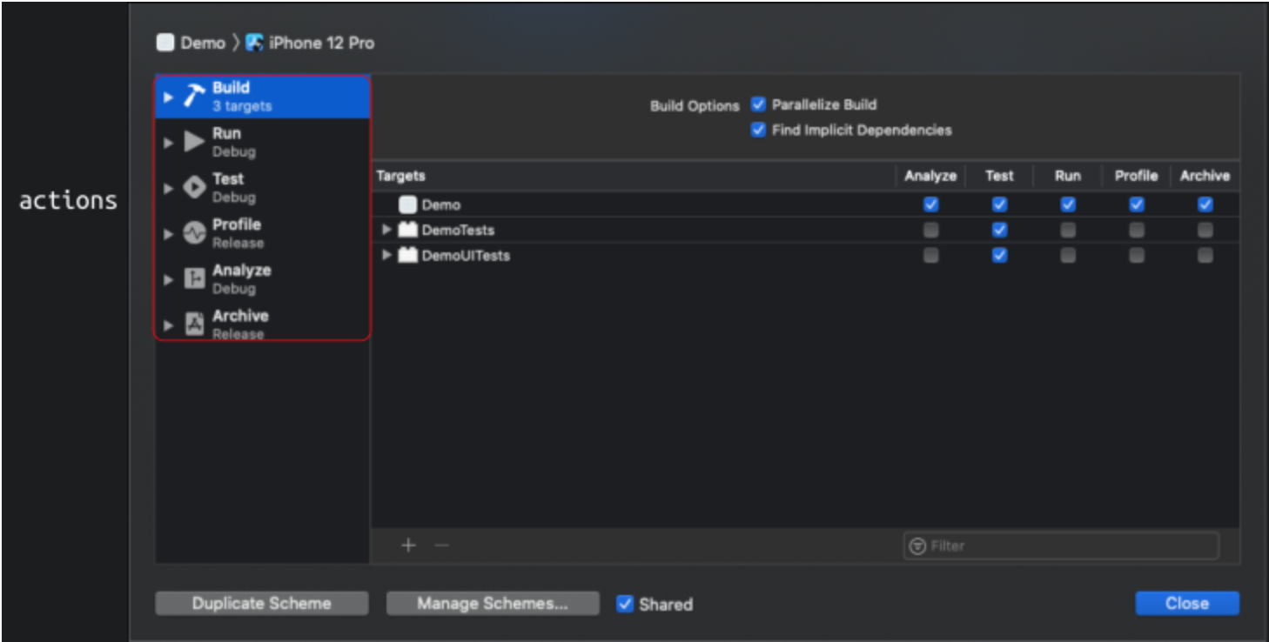Viewport: 1269px width, 642px height.
Task: Uncheck Run for the Demo target
Action: click(x=1068, y=205)
